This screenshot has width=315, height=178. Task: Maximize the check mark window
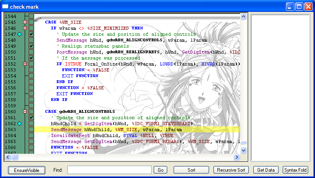coord(299,7)
